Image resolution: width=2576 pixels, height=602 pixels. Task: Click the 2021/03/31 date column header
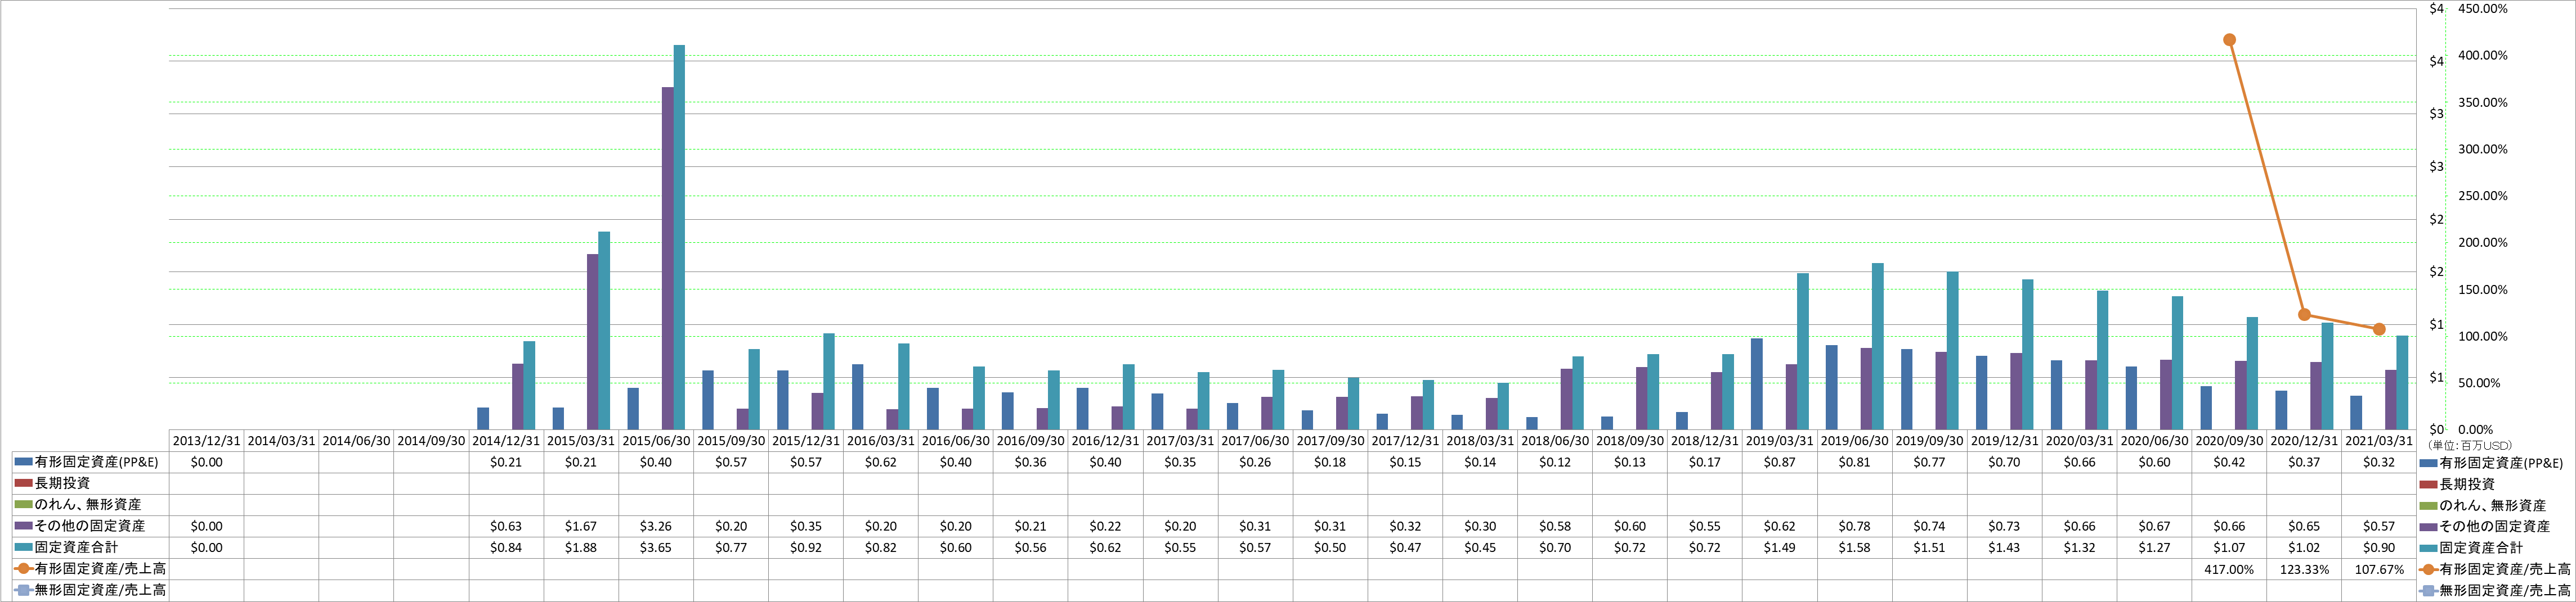2379,440
